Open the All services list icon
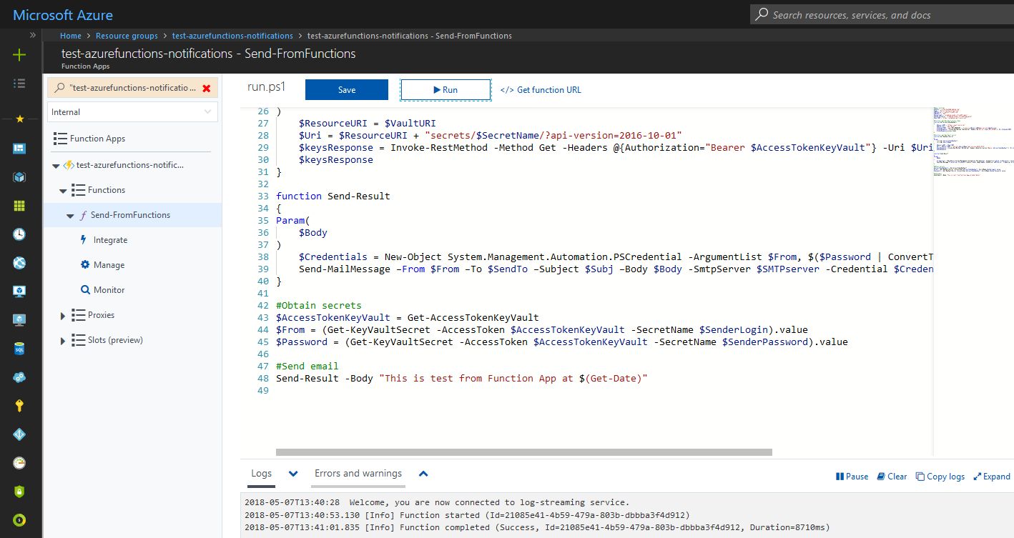The image size is (1014, 538). click(x=19, y=84)
